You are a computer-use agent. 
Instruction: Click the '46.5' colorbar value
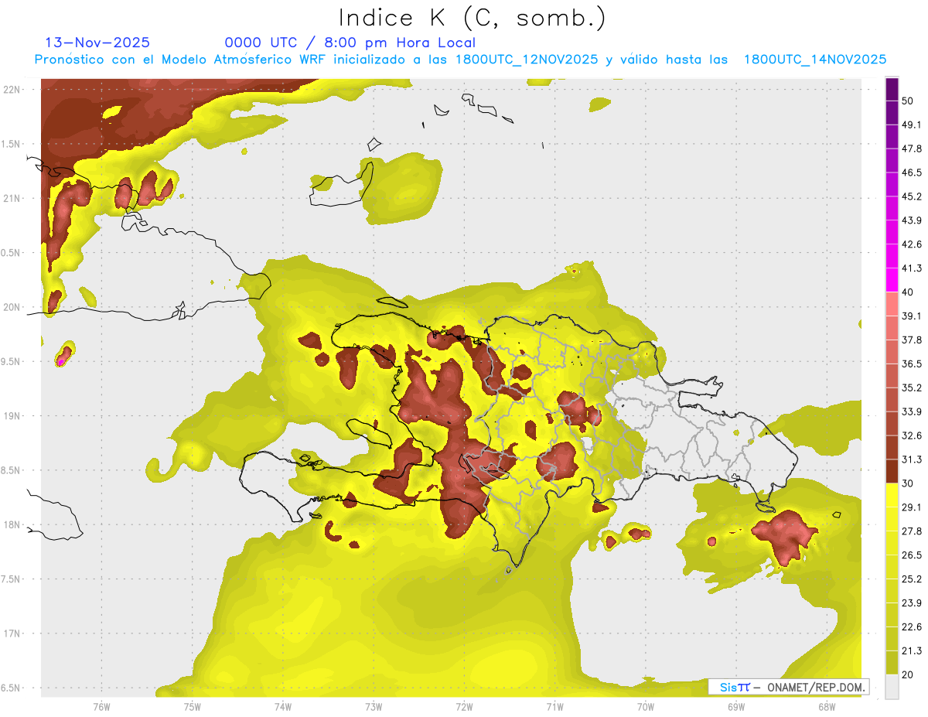(x=912, y=172)
